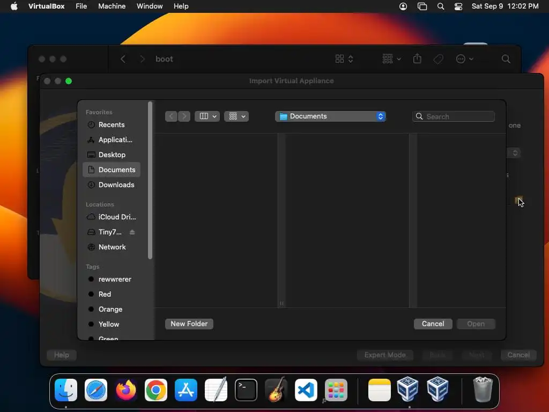Open Downloads in the sidebar
This screenshot has height=412, width=549.
pos(112,185)
